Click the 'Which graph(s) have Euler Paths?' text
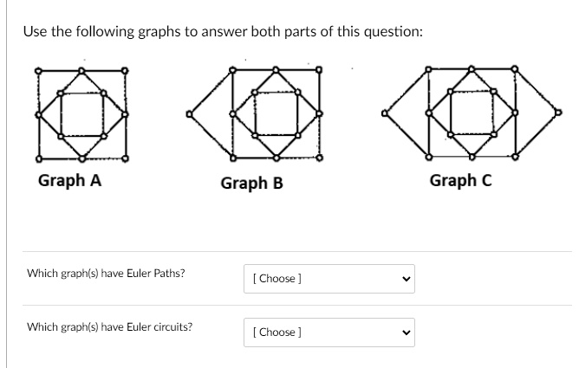This screenshot has height=368, width=579. (106, 274)
